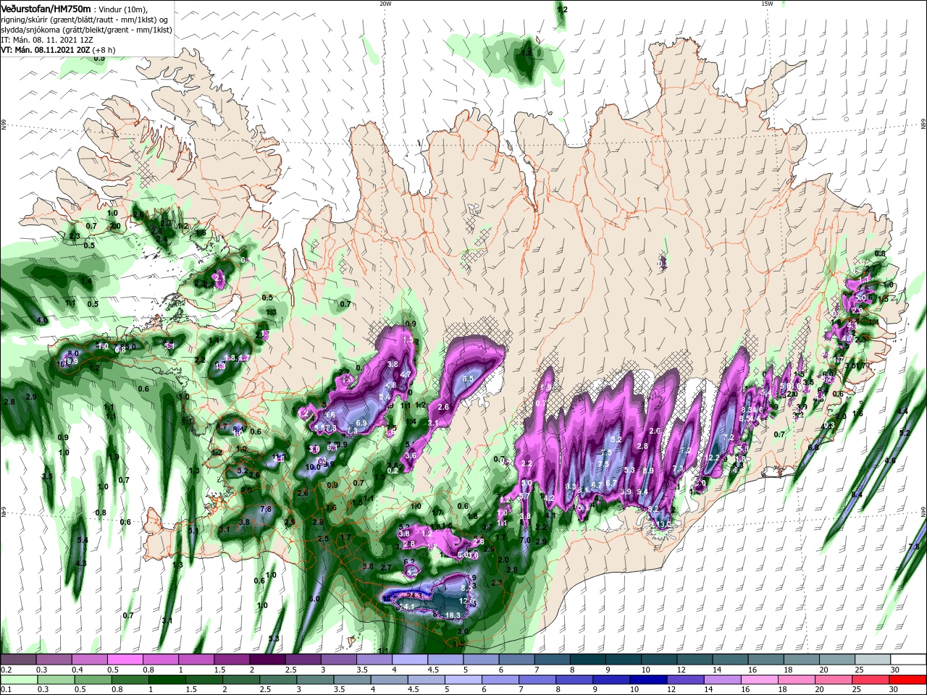This screenshot has width=927, height=695.
Task: Click the '0.2' label beginning the snow scale
Action: [7, 670]
